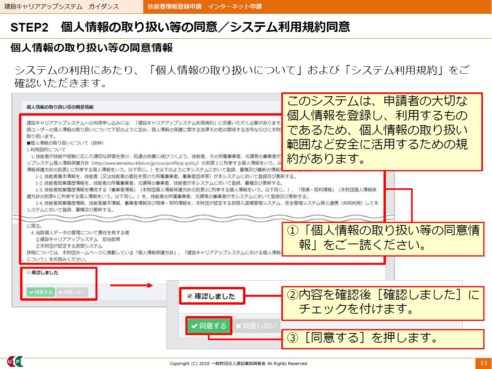Click the small 同意しない button under the agreement text

click(72, 292)
